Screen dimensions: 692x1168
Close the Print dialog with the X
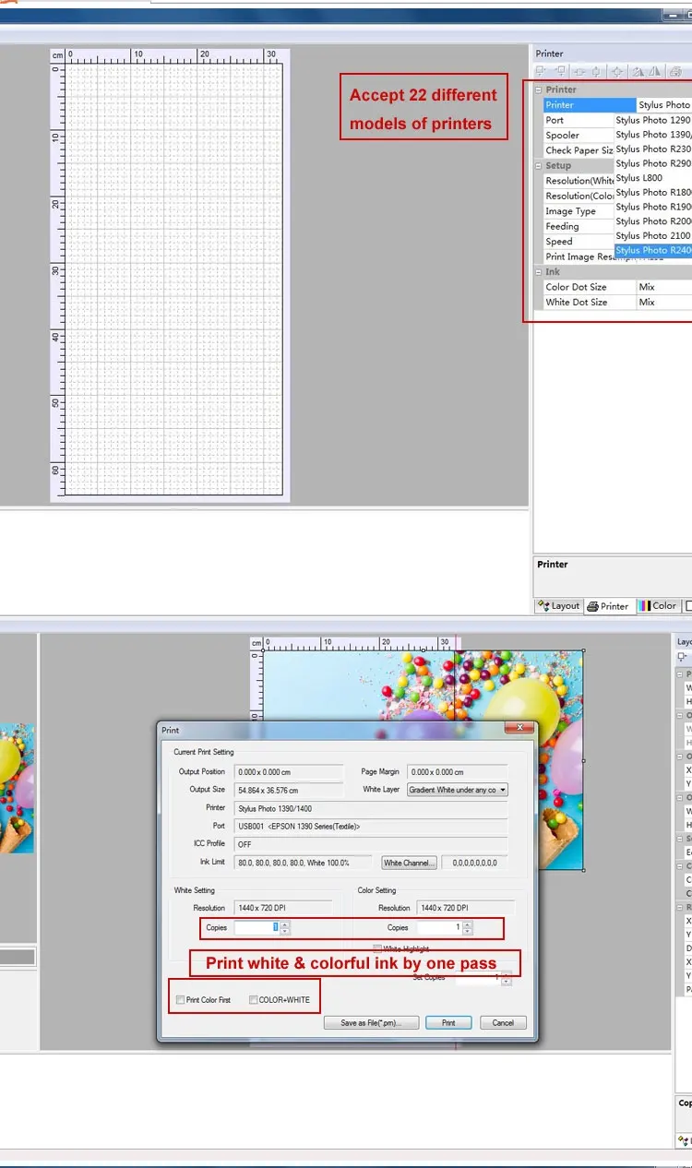tap(521, 729)
